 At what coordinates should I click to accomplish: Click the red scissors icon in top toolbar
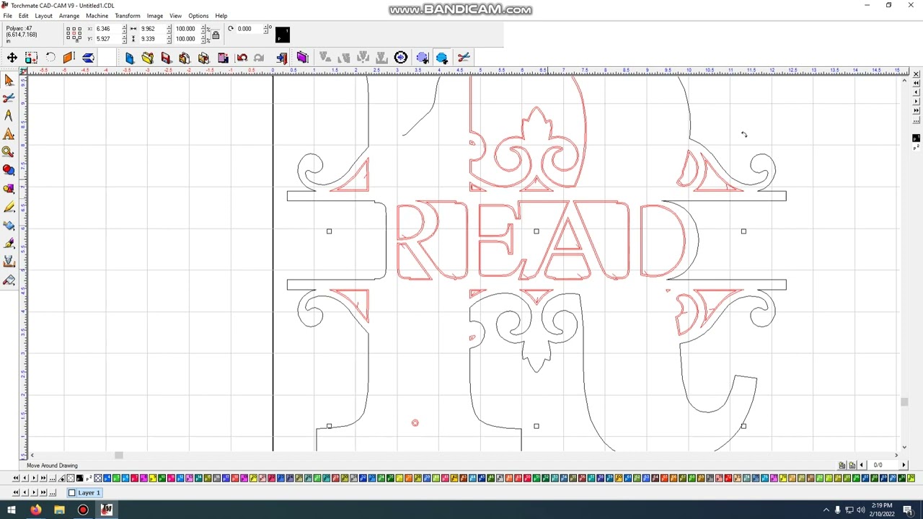pos(463,58)
